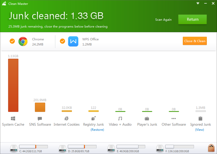The image size is (217, 154).
Task: Open the title bar dropdown menu
Action: click(198, 3)
